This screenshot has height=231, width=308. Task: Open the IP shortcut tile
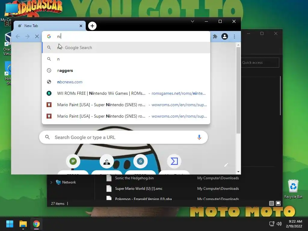(x=73, y=161)
